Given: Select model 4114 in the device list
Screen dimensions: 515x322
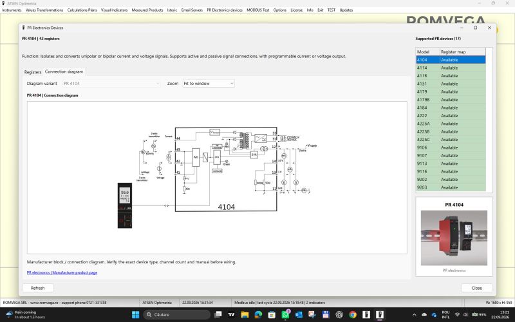Looking at the screenshot, I should [451, 68].
